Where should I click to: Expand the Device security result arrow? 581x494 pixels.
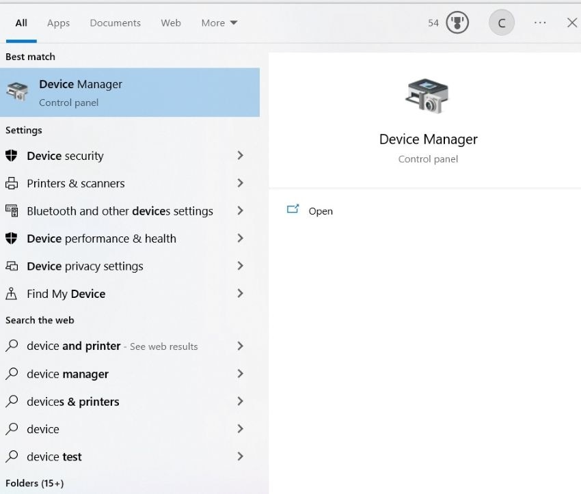click(240, 156)
